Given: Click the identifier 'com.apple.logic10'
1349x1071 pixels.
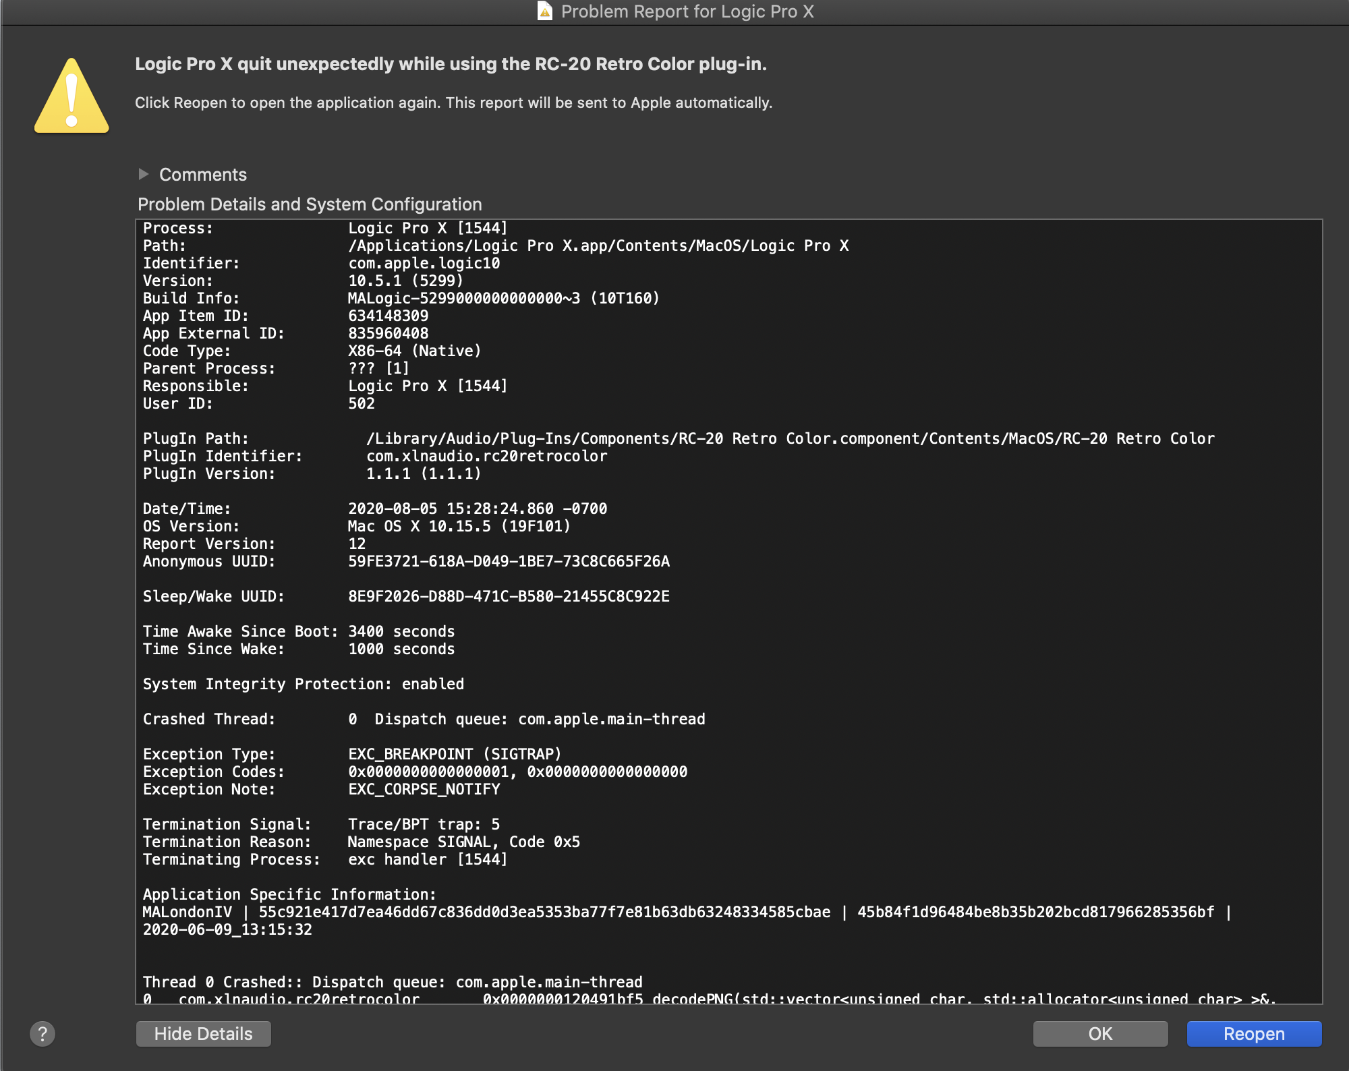Looking at the screenshot, I should tap(424, 263).
